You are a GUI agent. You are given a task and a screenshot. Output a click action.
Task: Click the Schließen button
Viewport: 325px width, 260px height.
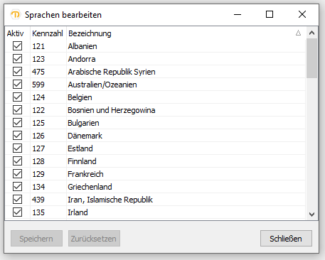pos(286,239)
